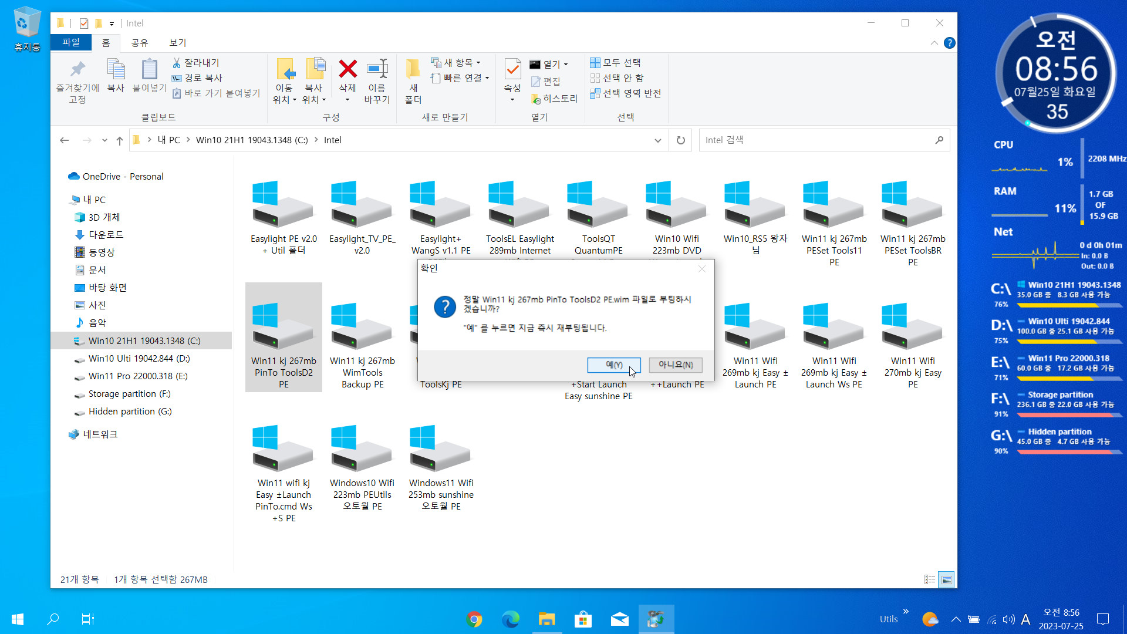
Task: Click the taskbar search magnifier icon
Action: pyautogui.click(x=53, y=619)
